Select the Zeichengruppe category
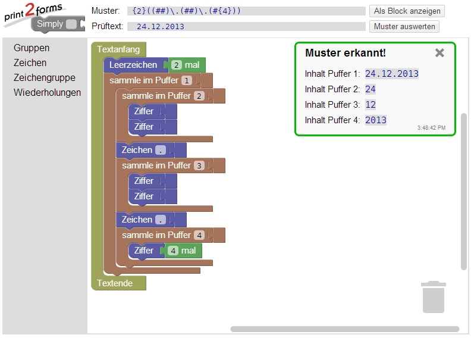This screenshot has height=341, width=471. click(x=45, y=78)
